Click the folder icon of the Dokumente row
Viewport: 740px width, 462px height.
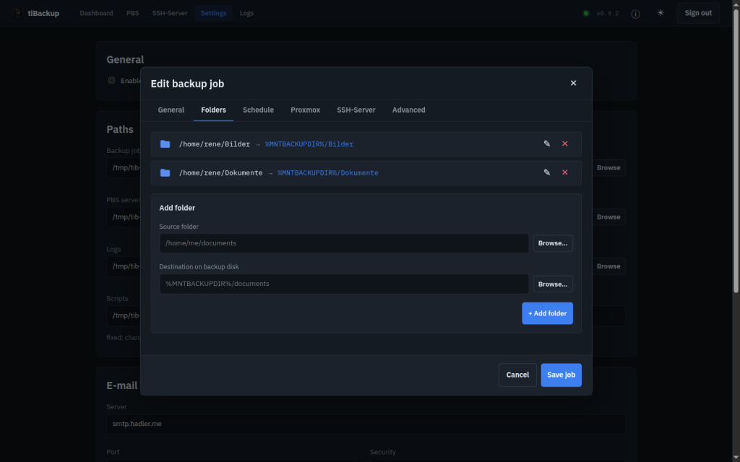165,173
